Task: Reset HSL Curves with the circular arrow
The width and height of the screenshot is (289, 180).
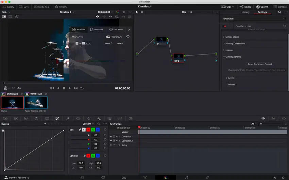Action: click(128, 37)
